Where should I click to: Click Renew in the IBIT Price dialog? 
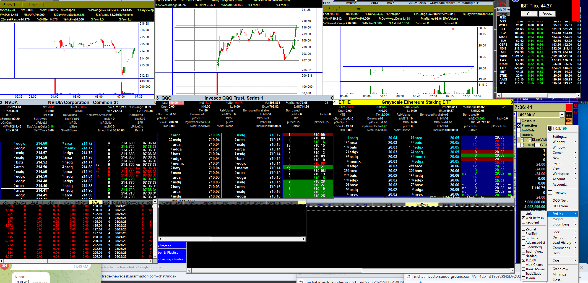(547, 14)
